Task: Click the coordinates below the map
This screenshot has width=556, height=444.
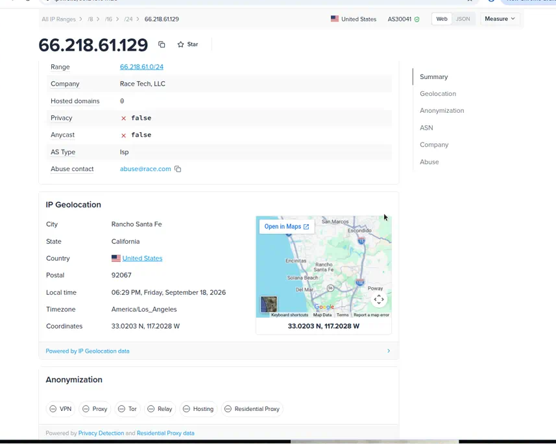Action: (x=323, y=326)
